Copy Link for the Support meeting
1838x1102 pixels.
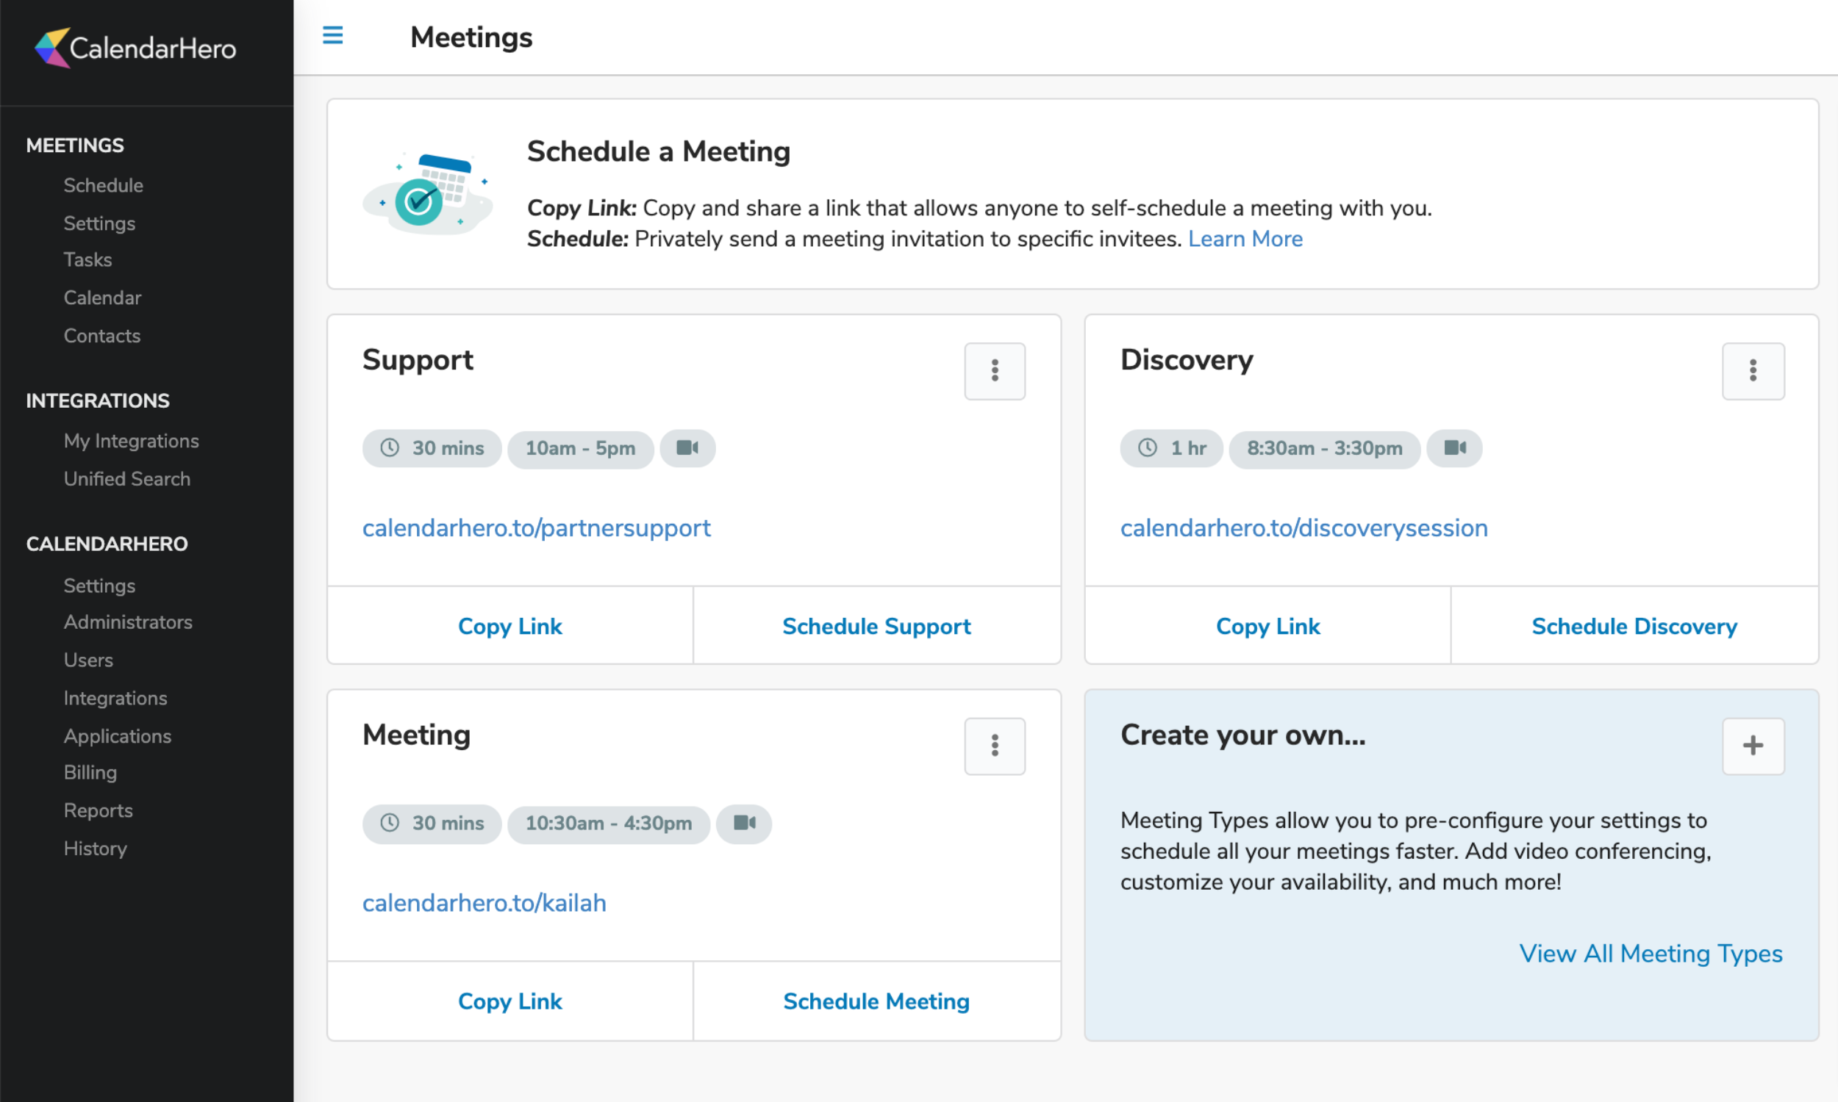pyautogui.click(x=509, y=626)
